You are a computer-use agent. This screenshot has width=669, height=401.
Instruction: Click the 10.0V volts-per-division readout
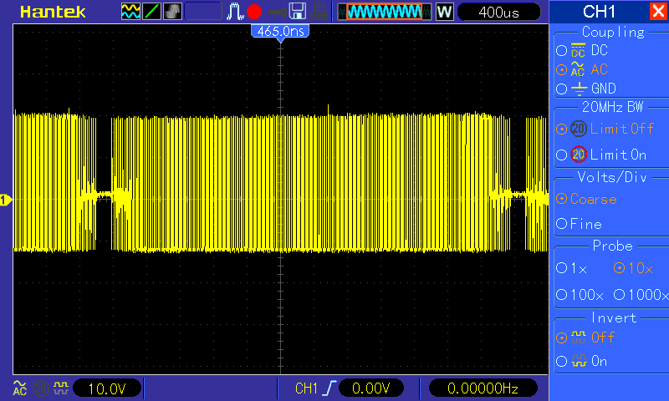[x=107, y=388]
